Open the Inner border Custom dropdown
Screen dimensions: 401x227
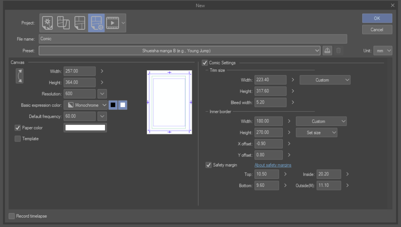point(321,122)
